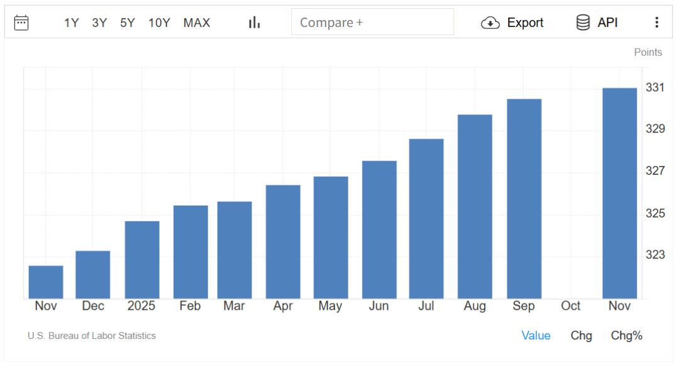Viewport: 679px width, 369px height.
Task: Open the three-dot more options menu
Action: [657, 23]
